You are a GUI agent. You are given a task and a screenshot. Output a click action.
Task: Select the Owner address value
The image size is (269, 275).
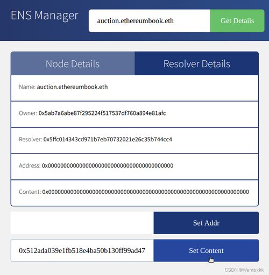[x=102, y=113]
